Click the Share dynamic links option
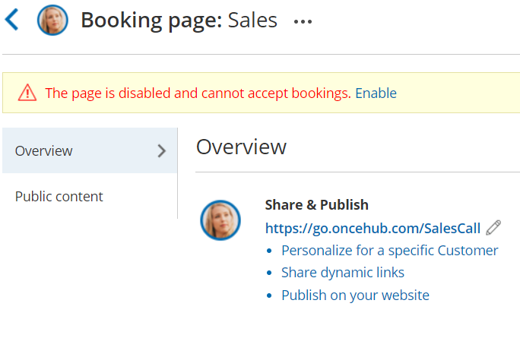The width and height of the screenshot is (520, 354). (342, 272)
